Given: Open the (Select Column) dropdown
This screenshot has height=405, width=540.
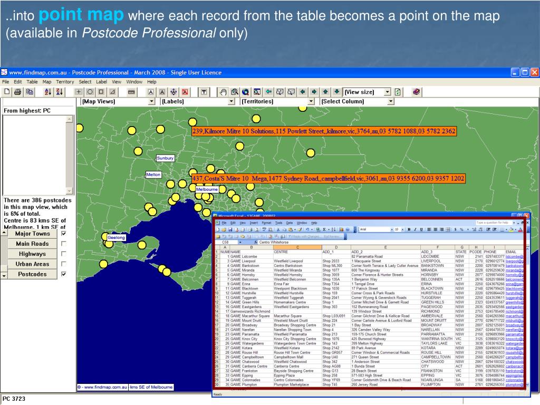Looking at the screenshot, I should (391, 101).
